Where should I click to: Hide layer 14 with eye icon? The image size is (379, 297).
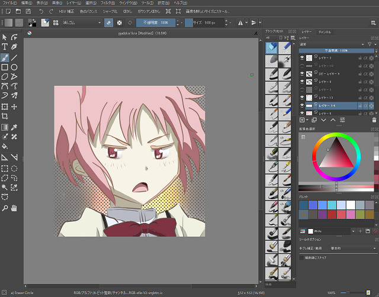pyautogui.click(x=303, y=105)
